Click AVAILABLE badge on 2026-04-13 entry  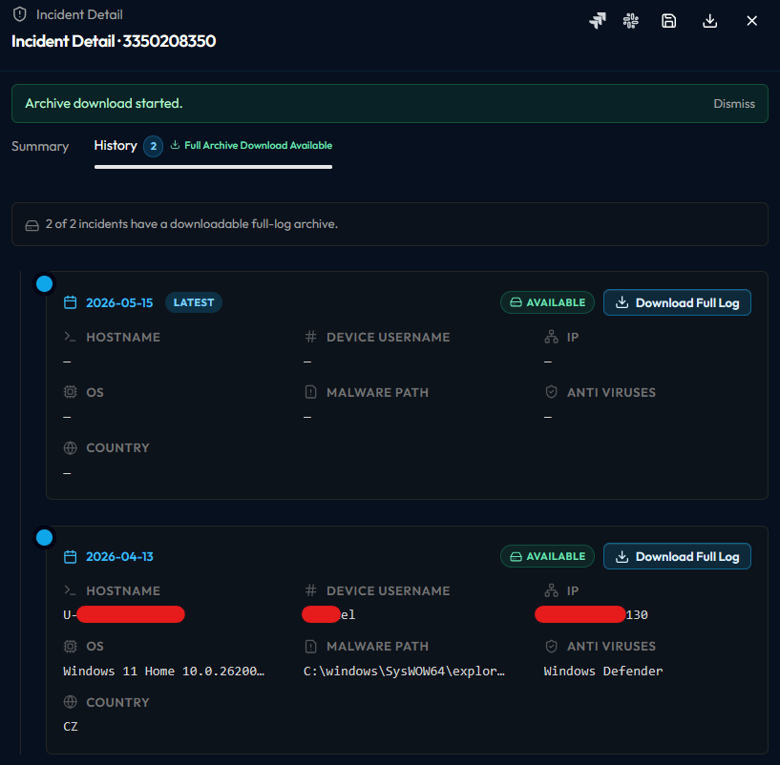click(x=547, y=556)
